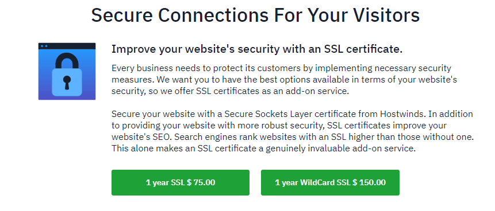Click the words SSL certificate in the subheading

click(x=363, y=49)
